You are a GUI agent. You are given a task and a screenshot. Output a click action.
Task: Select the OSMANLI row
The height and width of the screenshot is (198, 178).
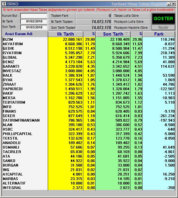click(x=89, y=147)
